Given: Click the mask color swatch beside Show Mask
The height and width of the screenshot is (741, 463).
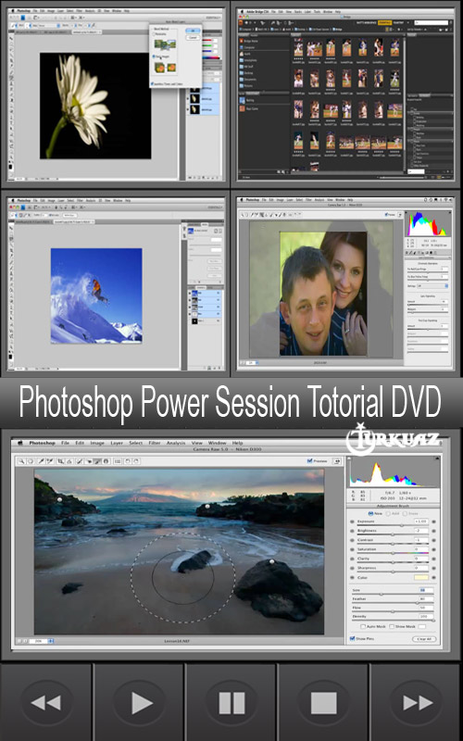Looking at the screenshot, I should pos(422,627).
